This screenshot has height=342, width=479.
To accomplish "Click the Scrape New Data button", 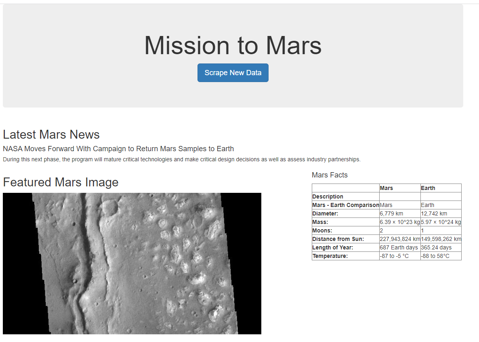I will [233, 73].
